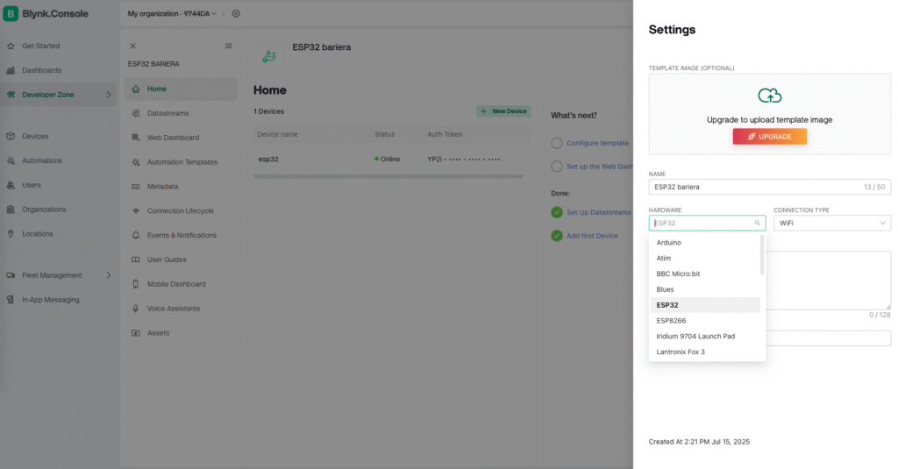The width and height of the screenshot is (898, 469).
Task: Open the My organization dropdown
Action: click(172, 14)
